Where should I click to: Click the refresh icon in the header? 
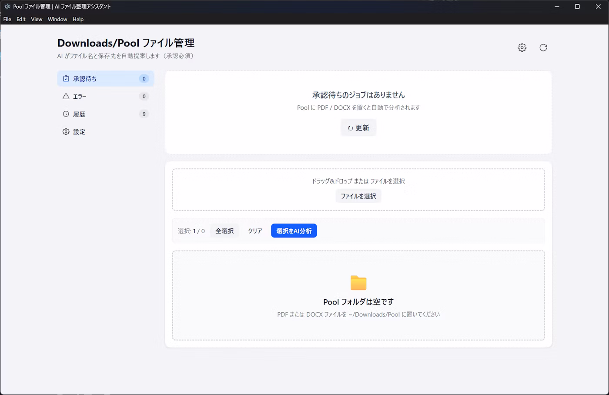click(543, 48)
